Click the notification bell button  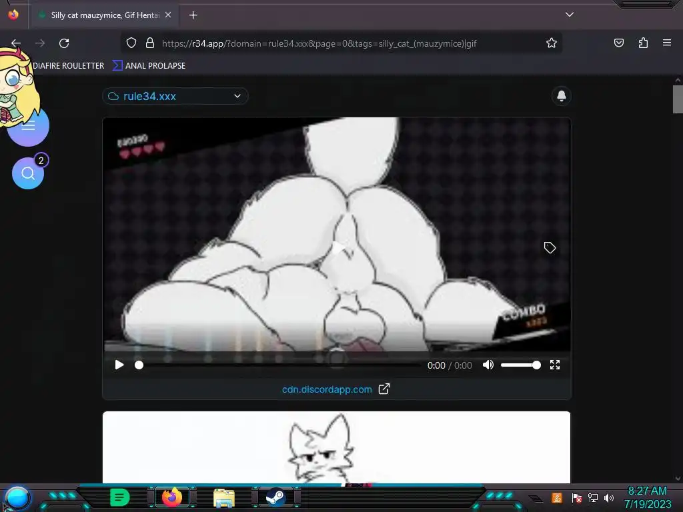pyautogui.click(x=561, y=96)
